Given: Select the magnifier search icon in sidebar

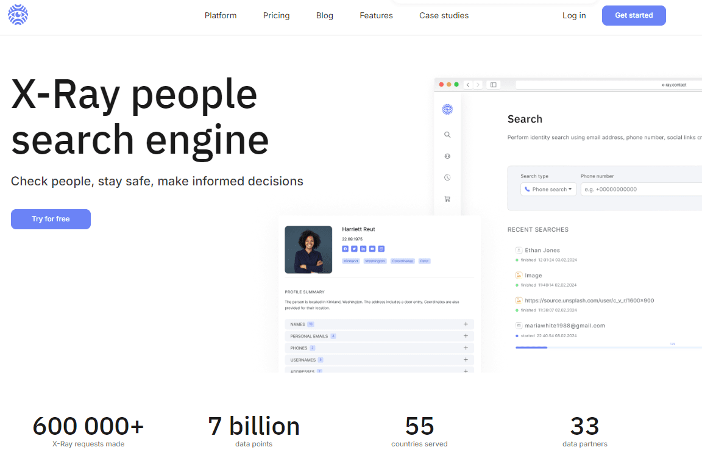Looking at the screenshot, I should pyautogui.click(x=447, y=135).
